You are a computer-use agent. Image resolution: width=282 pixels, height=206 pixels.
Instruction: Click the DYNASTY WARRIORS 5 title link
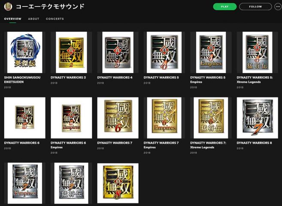161,78
